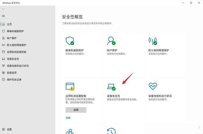Open the 应用和浏览器控制 card title
203x134 pixels.
[x=76, y=96]
